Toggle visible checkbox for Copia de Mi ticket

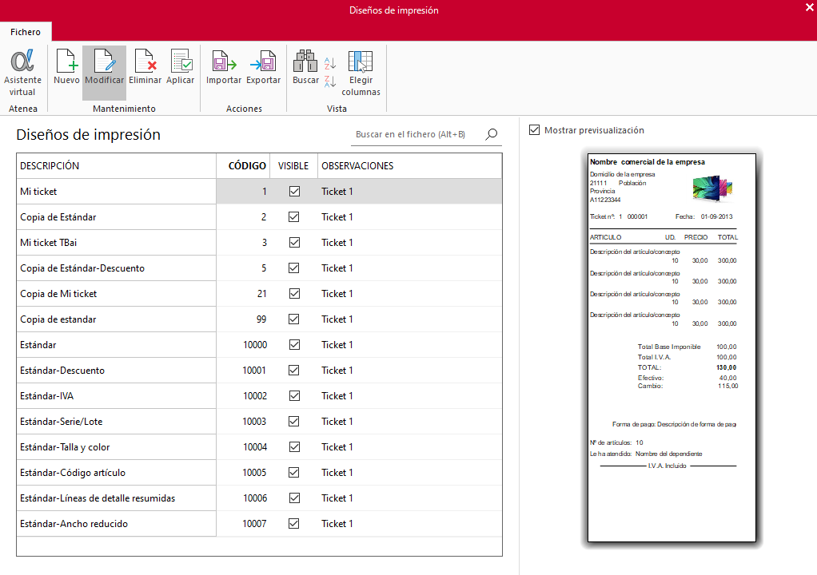coord(294,293)
